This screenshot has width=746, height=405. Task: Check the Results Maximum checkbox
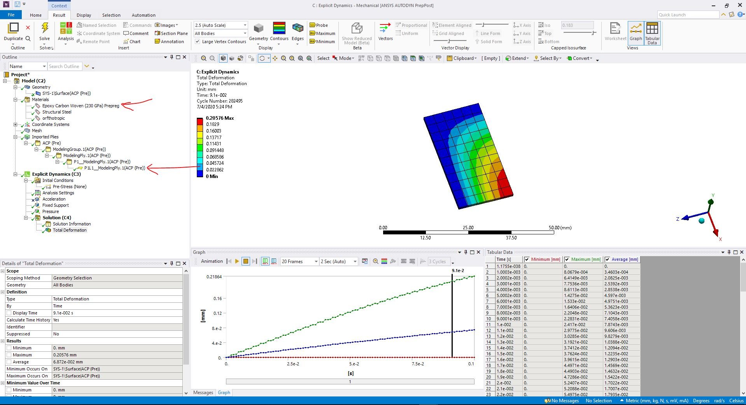click(9, 355)
